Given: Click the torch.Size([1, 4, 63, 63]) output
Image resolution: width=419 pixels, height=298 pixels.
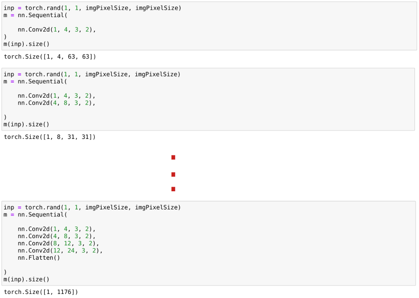Looking at the screenshot, I should pyautogui.click(x=49, y=57).
